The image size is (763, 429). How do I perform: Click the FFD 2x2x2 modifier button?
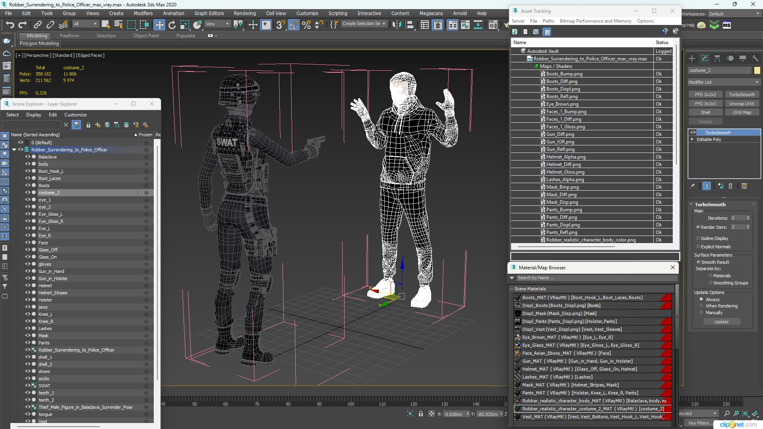(x=705, y=95)
